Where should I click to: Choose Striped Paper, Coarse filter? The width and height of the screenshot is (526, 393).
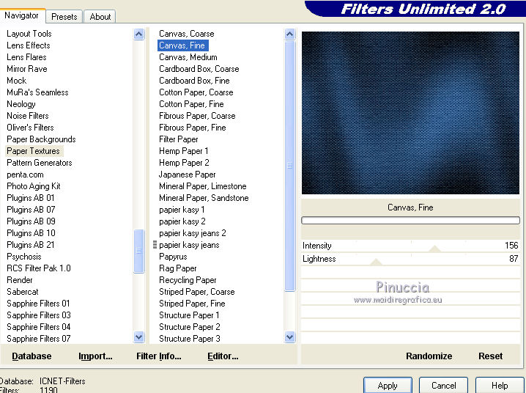coord(196,292)
